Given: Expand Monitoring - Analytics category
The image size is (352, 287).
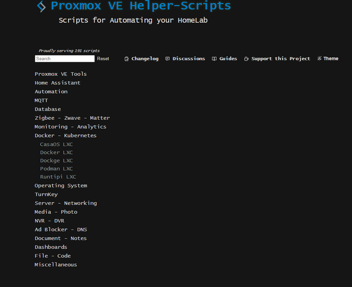Looking at the screenshot, I should click(70, 127).
